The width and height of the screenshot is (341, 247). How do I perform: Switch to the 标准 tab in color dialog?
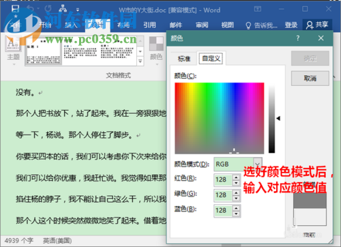click(184, 59)
